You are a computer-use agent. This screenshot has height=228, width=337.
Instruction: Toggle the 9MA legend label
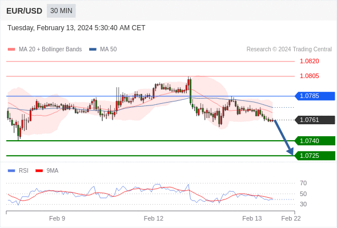click(53, 171)
